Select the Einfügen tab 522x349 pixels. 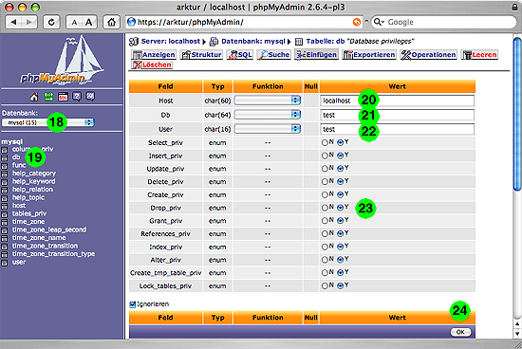pyautogui.click(x=316, y=55)
